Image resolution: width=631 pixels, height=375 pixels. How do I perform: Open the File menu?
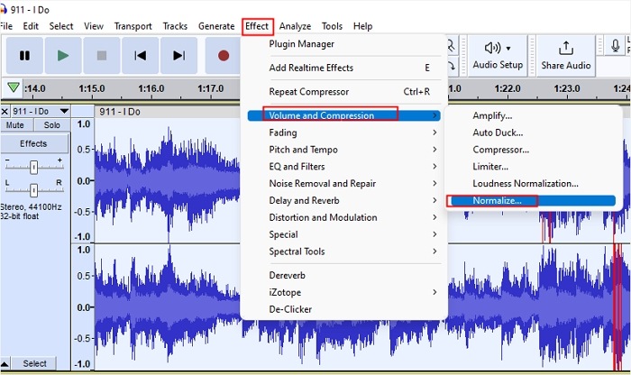coord(6,26)
